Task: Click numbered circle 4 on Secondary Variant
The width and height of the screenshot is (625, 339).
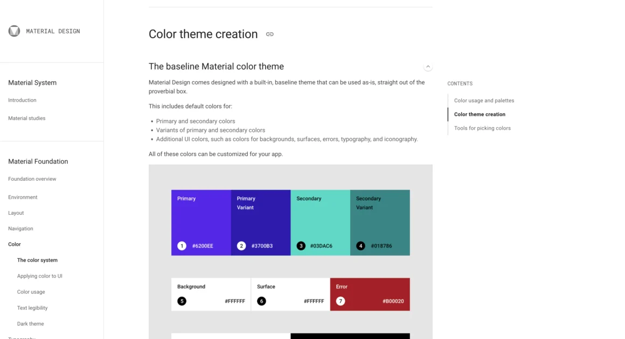Action: click(x=360, y=246)
